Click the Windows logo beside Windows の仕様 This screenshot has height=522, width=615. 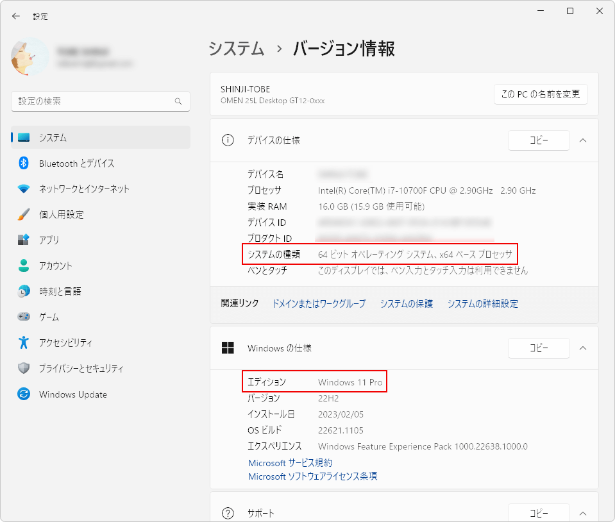tap(228, 348)
